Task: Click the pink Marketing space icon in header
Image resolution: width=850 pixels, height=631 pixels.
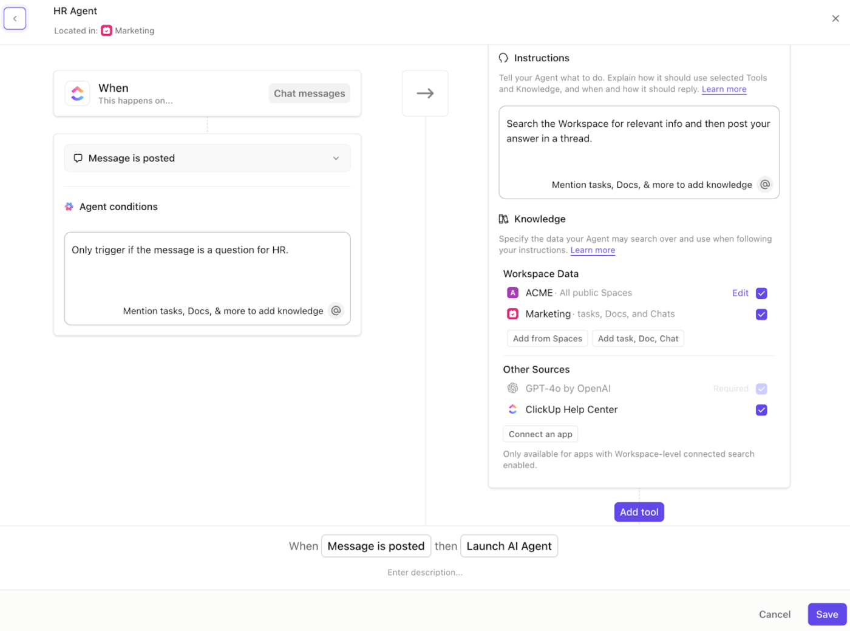Action: pos(107,30)
